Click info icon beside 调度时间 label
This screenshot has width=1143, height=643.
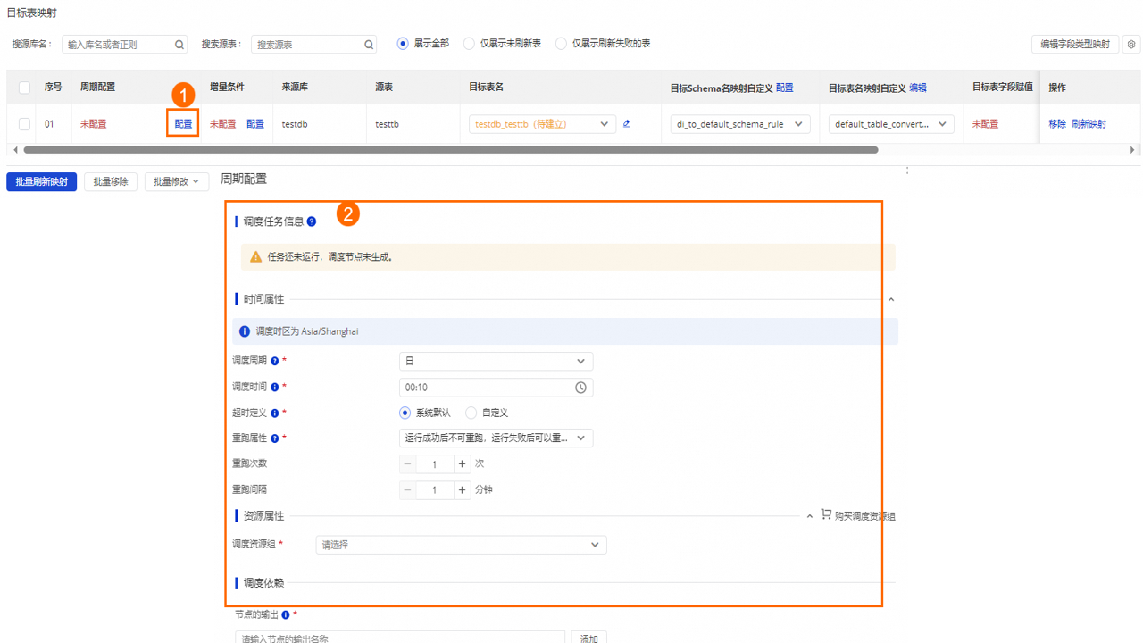(275, 388)
